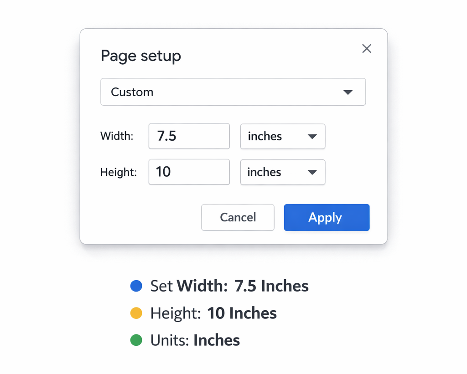467x374 pixels.
Task: Click the Page setup dialog title
Action: (140, 56)
